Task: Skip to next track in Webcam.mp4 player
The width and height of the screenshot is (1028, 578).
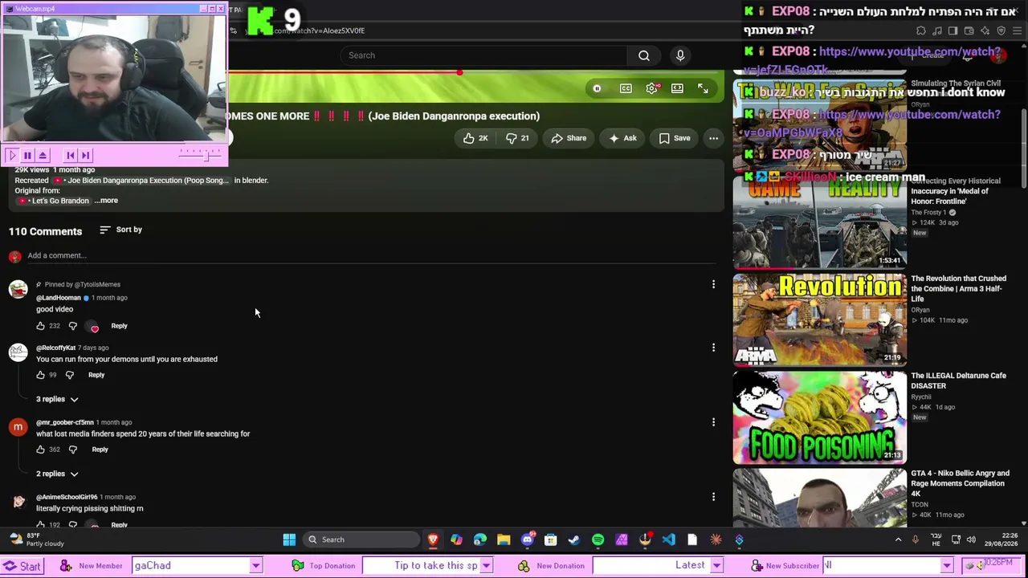Action: [x=86, y=156]
